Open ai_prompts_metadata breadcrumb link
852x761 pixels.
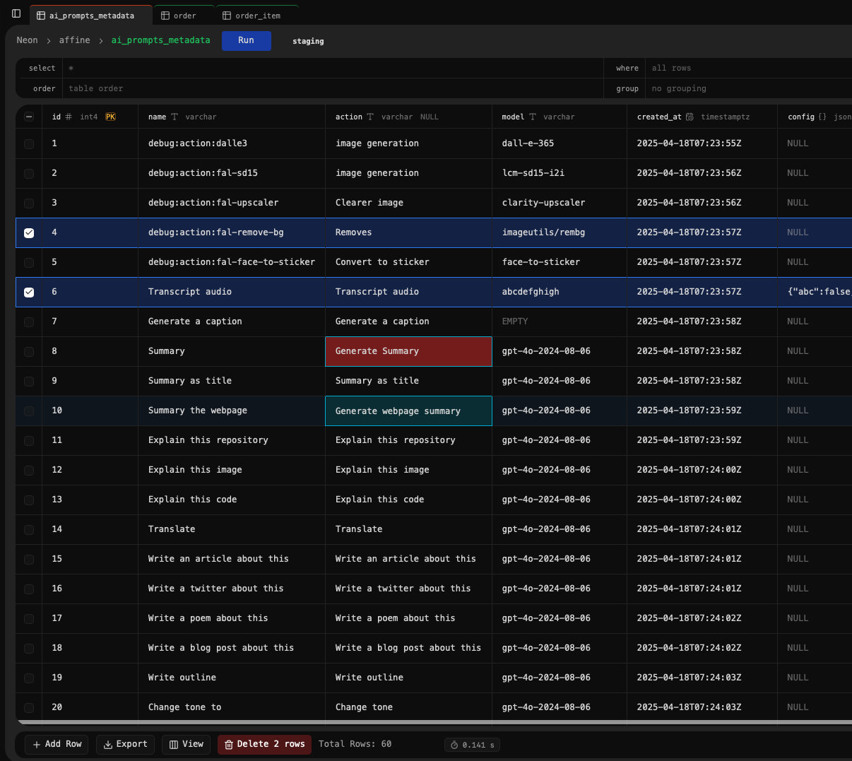tap(160, 40)
